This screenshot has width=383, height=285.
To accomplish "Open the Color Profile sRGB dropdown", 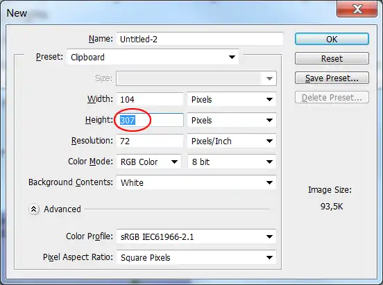I will pyautogui.click(x=196, y=236).
